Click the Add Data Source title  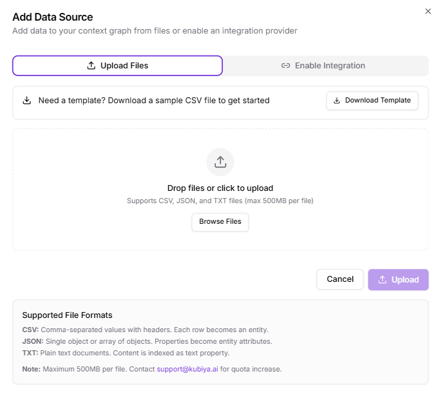pos(53,17)
